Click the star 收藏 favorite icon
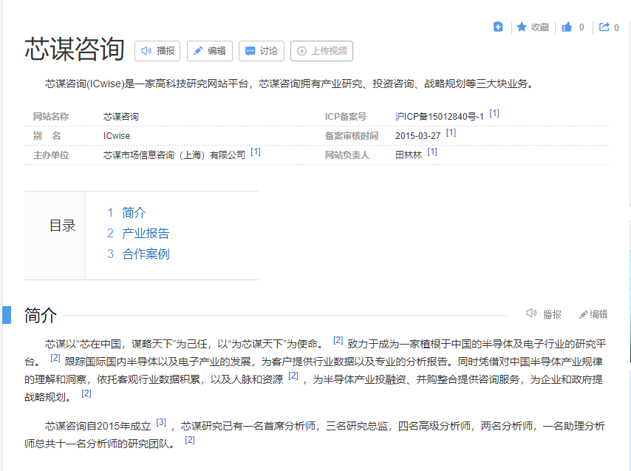 (522, 27)
